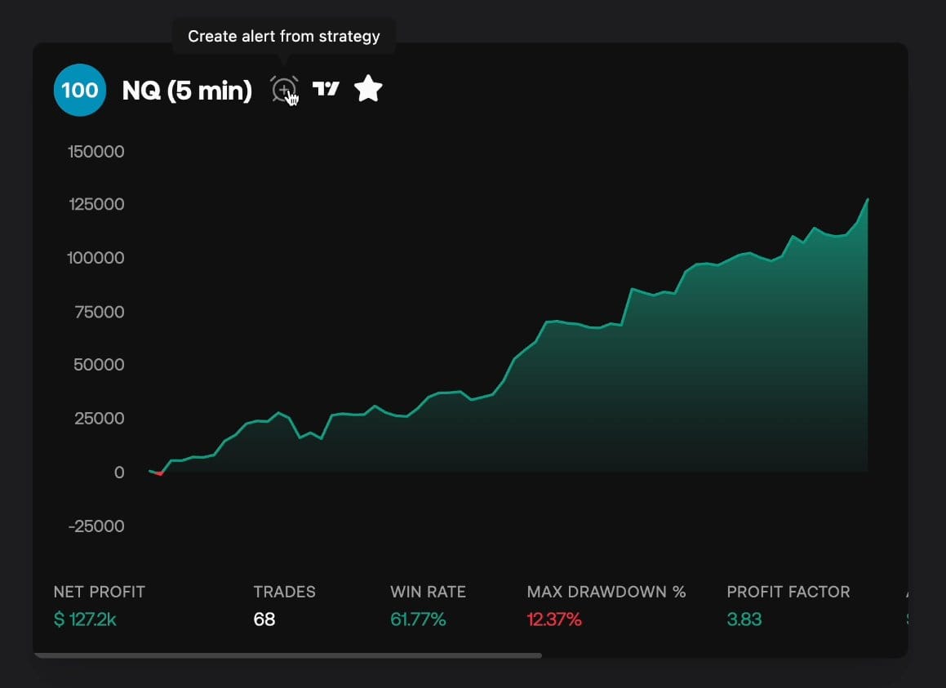Screen dimensions: 946x688
Task: Click the NET PROFIT label
Action: coord(99,592)
